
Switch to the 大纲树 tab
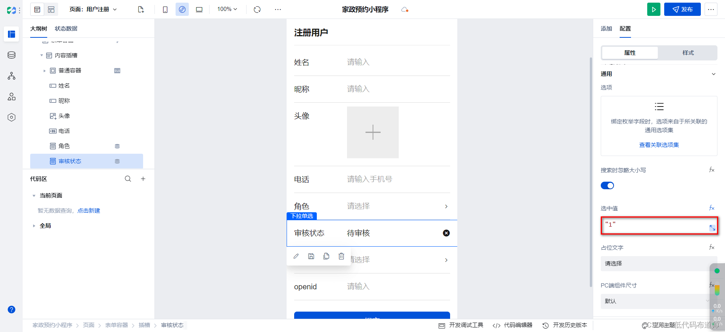39,29
